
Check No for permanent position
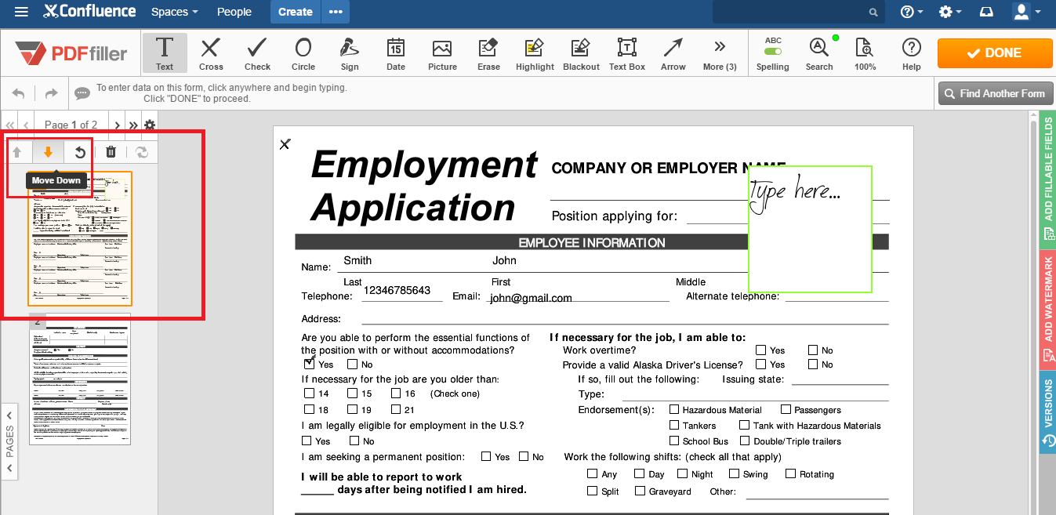coord(523,456)
